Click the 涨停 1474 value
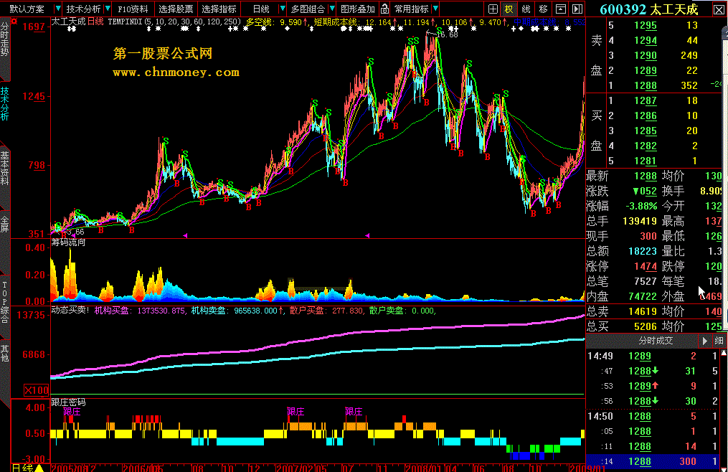728x472 pixels. pyautogui.click(x=646, y=267)
